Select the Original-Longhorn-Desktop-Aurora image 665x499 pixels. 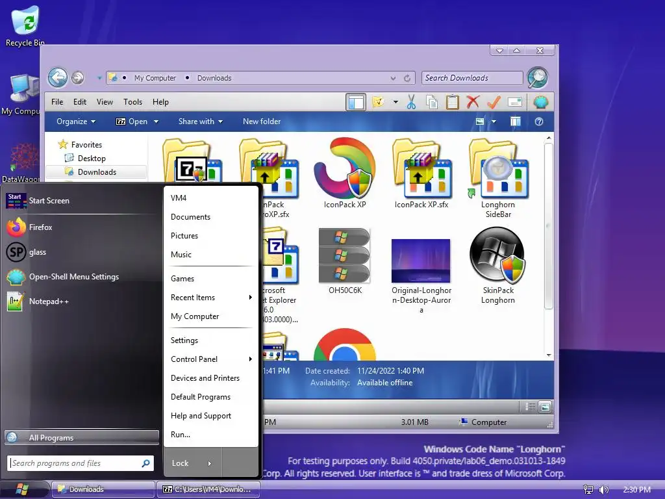[421, 275]
